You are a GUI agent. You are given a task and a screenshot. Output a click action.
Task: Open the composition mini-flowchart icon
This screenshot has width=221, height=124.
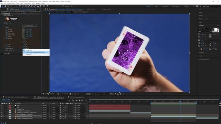69,100
